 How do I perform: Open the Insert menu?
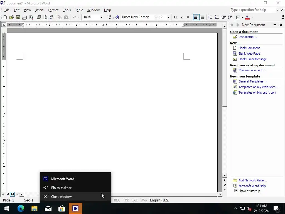pos(39,10)
